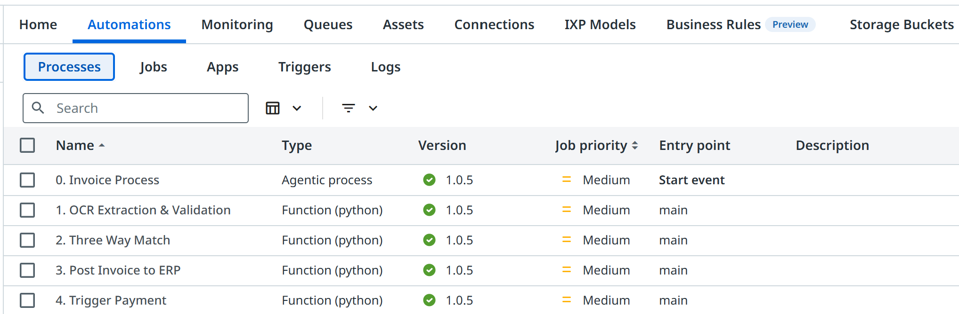Open the IXP Models tab
Screen dimensions: 959x314
(x=600, y=24)
